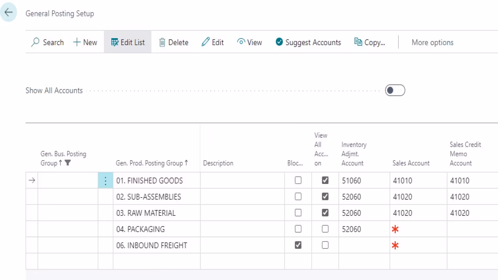Select 03. RAW MATERIAL cell

pyautogui.click(x=157, y=213)
